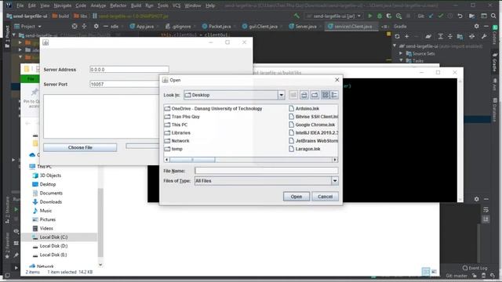Collapse Tasks node in Gradle tree
502x282 pixels.
[x=401, y=60]
